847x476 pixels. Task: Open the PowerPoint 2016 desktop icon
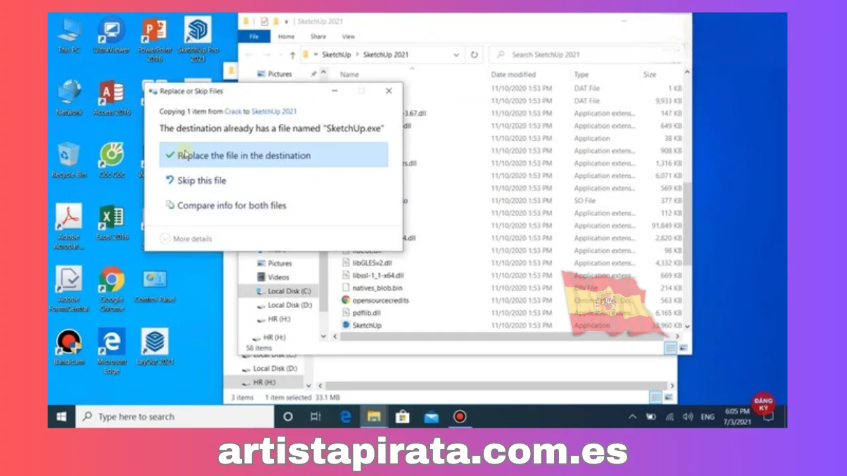click(x=154, y=38)
